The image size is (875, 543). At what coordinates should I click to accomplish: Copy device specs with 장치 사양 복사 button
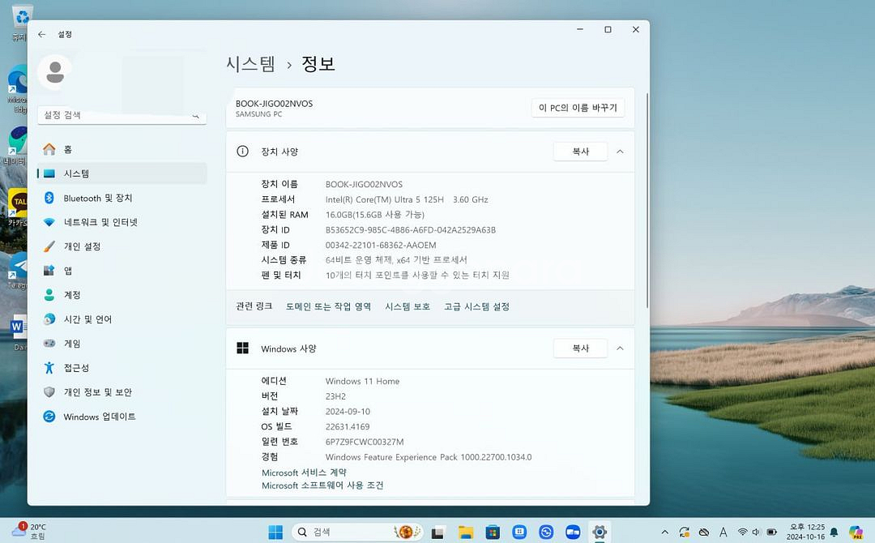[x=580, y=152]
